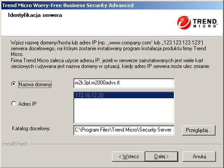Viewport: 224px width, 168px height.
Task: Click the domain name field w2k3pl.w2000advs.tl
Action: [124, 83]
